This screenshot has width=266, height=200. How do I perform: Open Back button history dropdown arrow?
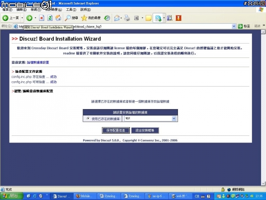(22, 18)
